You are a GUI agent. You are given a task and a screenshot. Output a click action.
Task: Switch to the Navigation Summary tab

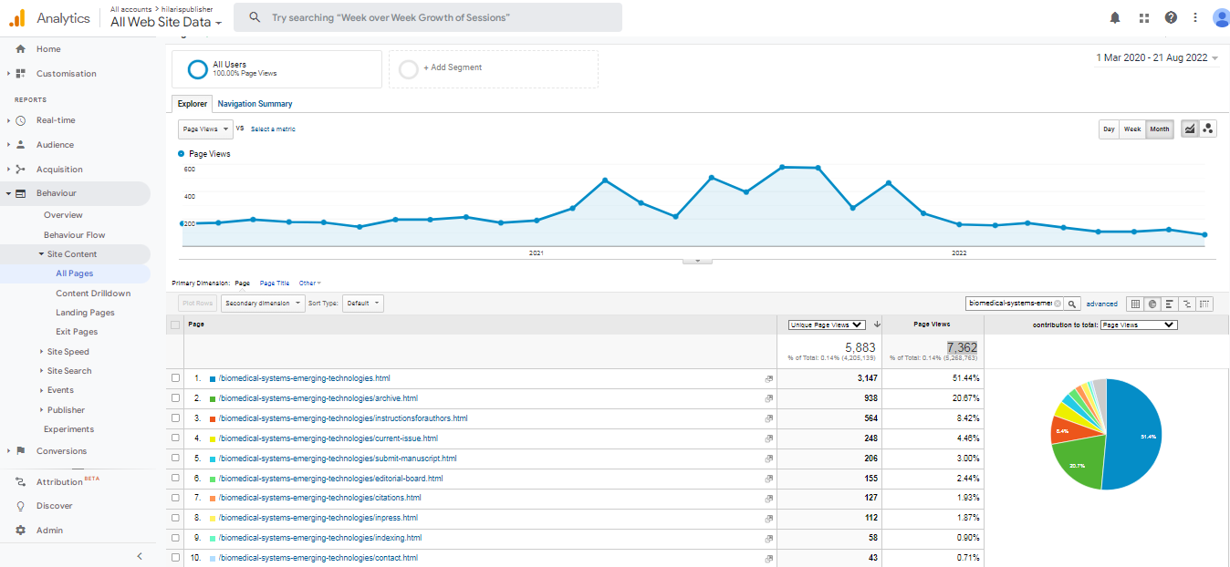pyautogui.click(x=255, y=104)
